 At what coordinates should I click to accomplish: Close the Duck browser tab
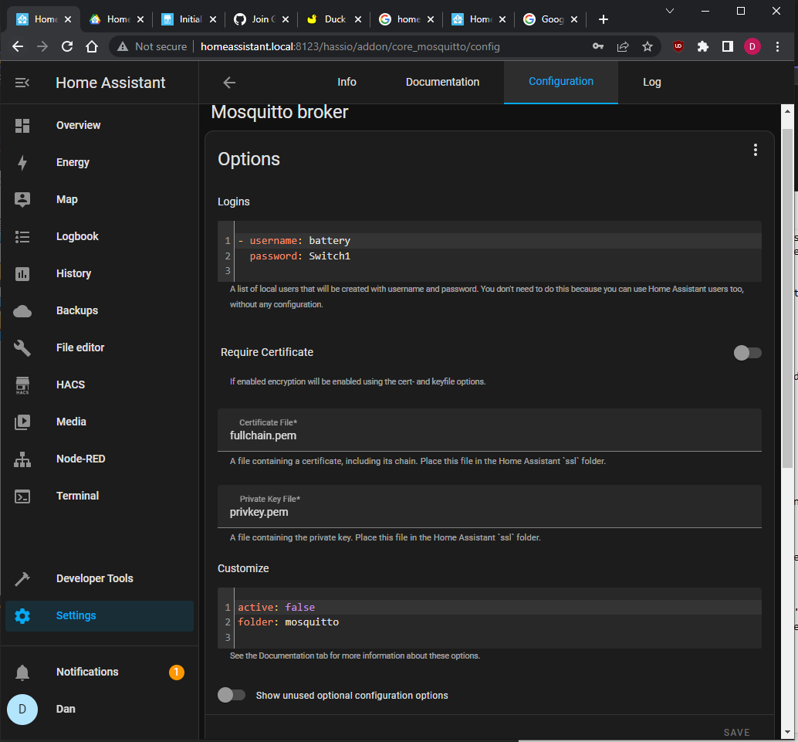click(358, 19)
